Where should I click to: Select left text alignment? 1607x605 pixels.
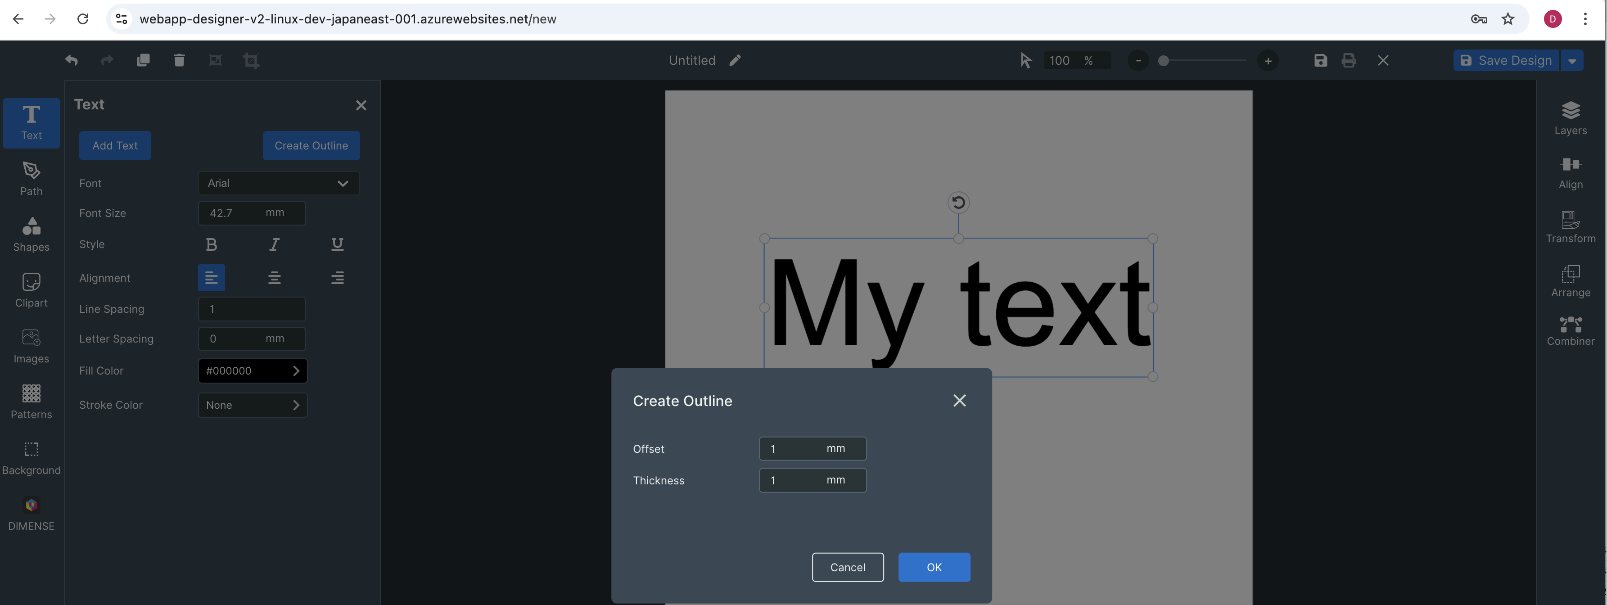[212, 278]
